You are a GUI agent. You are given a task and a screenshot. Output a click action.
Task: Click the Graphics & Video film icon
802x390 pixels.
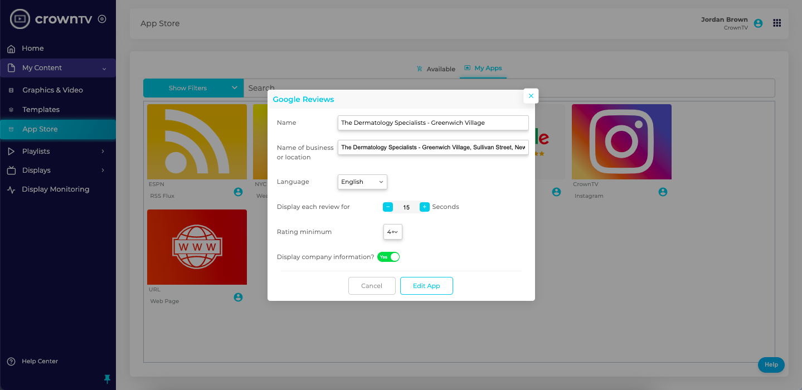point(11,90)
